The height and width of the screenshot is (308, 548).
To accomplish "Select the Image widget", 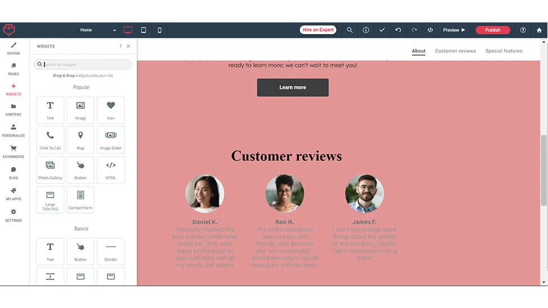I will 80,110.
